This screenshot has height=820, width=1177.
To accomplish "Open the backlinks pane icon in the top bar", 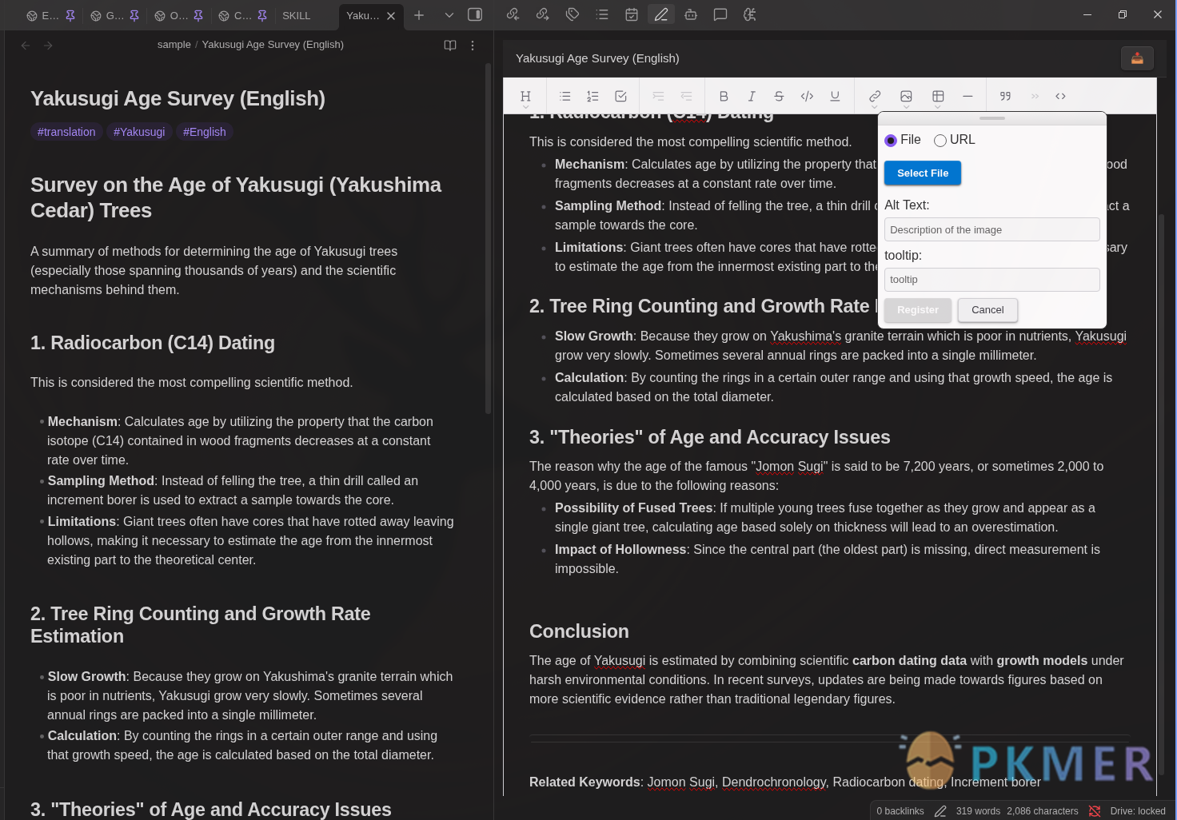I will [513, 14].
